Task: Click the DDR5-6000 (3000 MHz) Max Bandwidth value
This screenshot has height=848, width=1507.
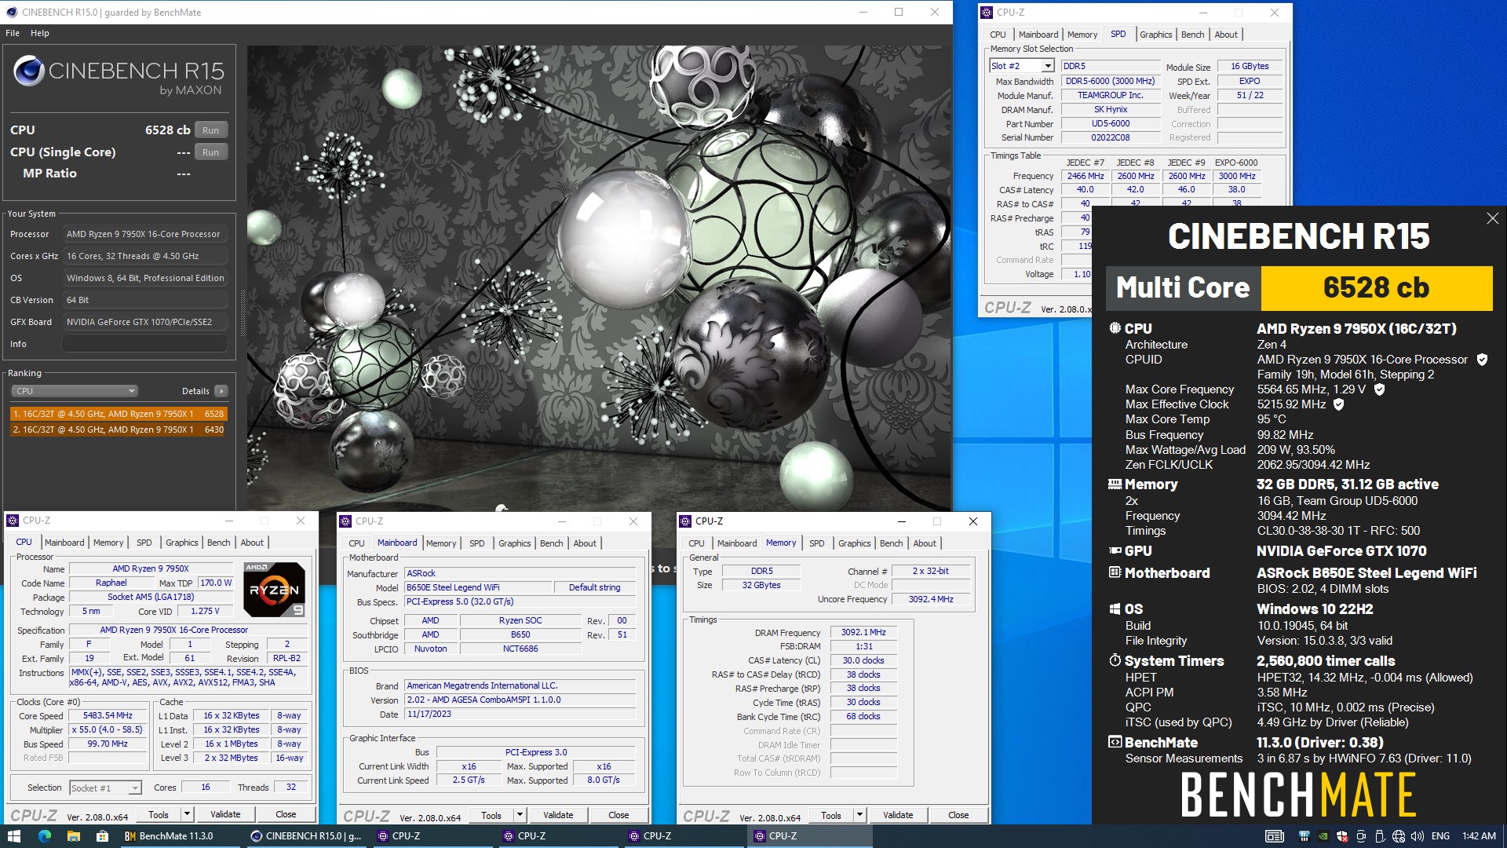Action: [1110, 81]
